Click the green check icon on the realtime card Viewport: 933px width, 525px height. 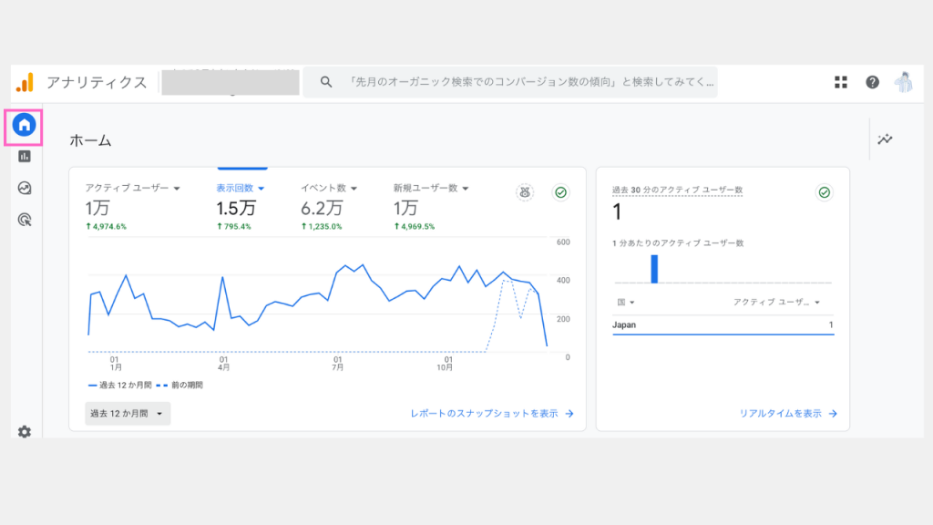point(824,192)
